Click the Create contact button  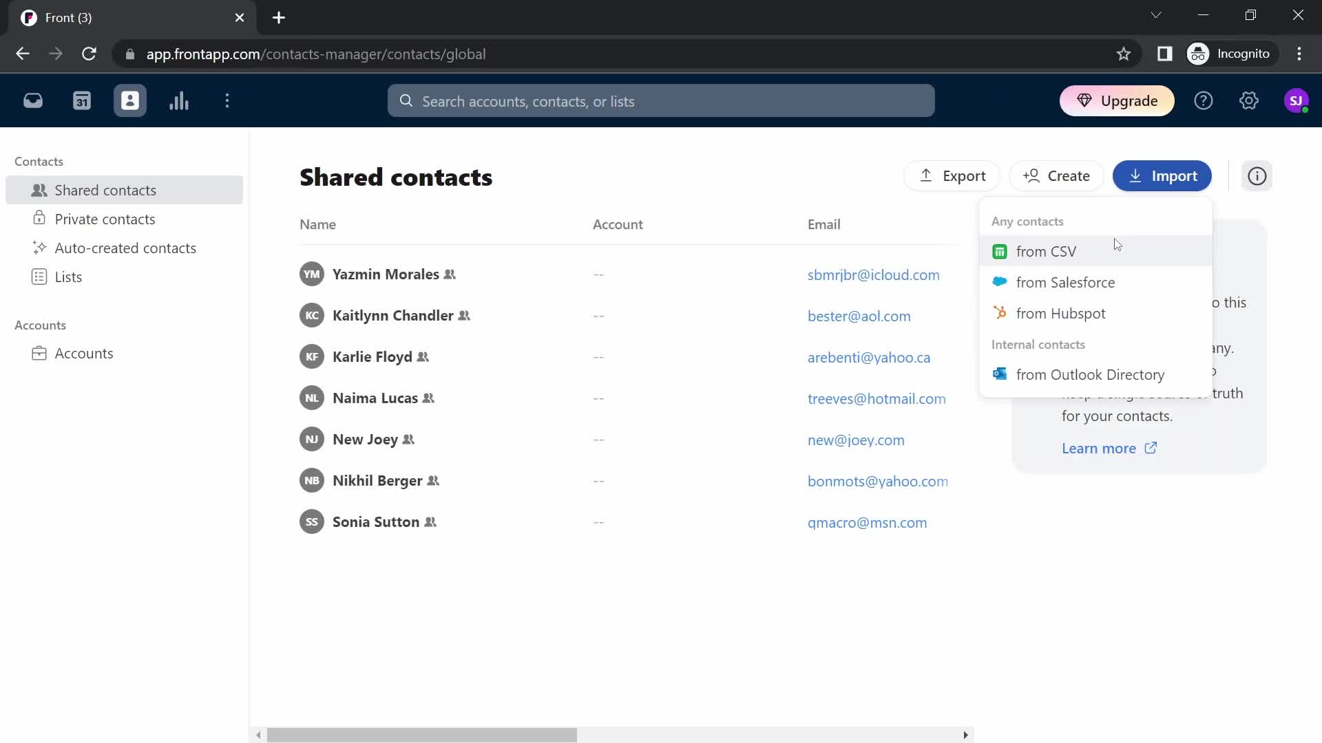[1058, 175]
